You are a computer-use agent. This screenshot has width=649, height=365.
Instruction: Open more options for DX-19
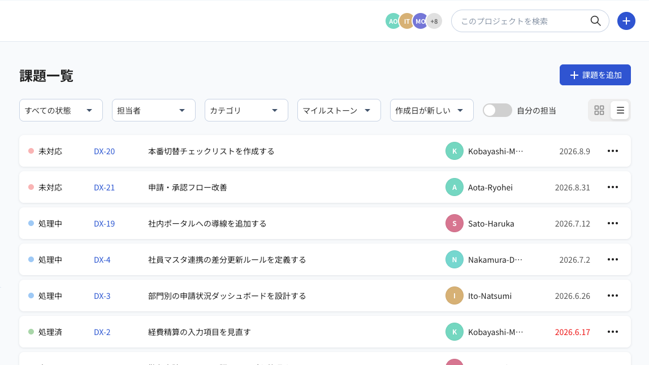[x=613, y=224]
